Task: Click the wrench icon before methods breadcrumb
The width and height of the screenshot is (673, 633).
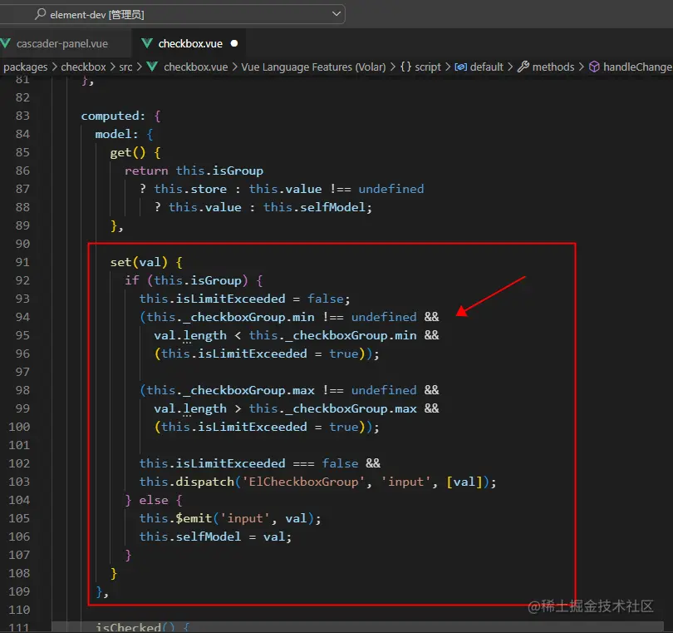Action: click(x=523, y=67)
